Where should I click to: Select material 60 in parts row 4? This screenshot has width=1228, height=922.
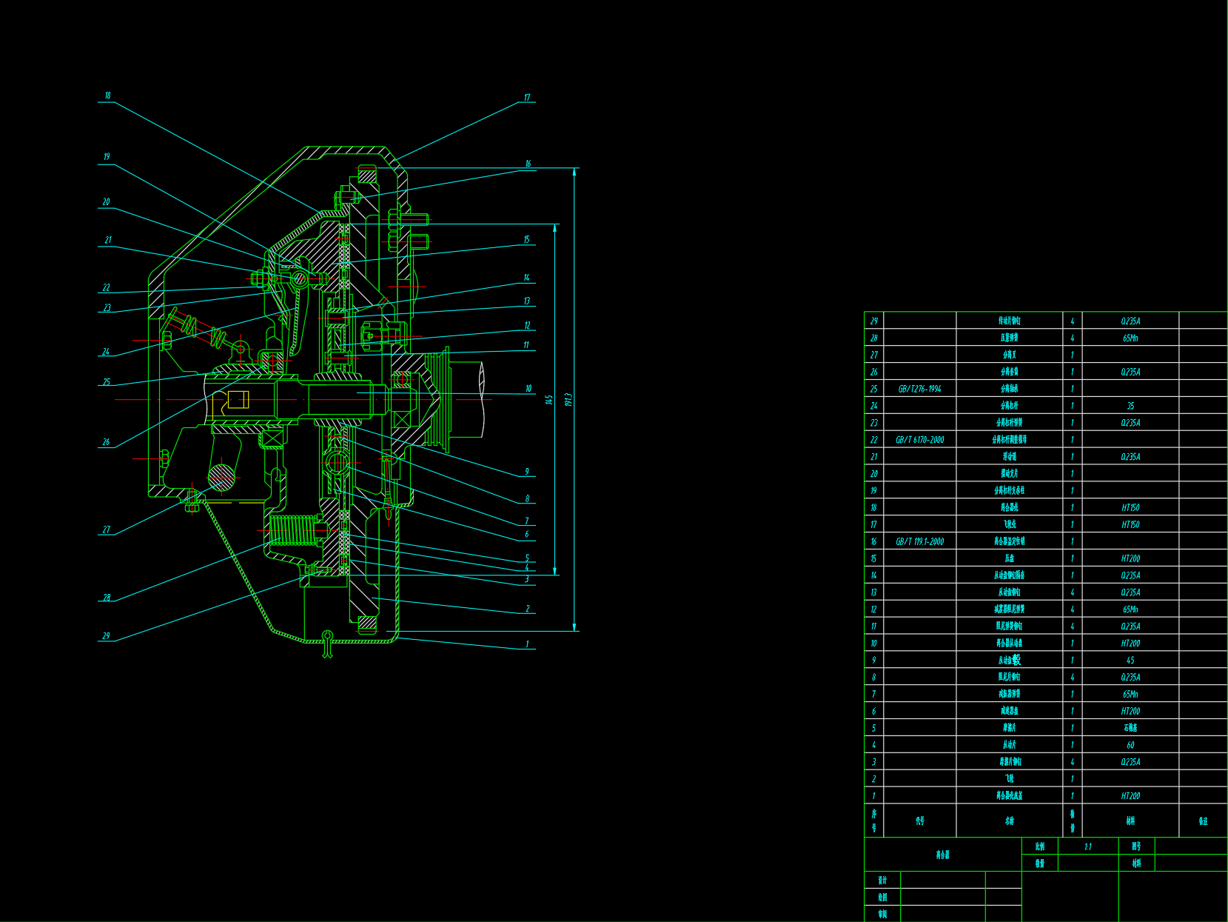coord(1130,745)
